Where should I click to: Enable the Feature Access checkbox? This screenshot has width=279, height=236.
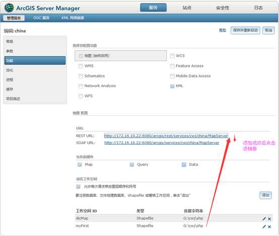tap(172, 66)
